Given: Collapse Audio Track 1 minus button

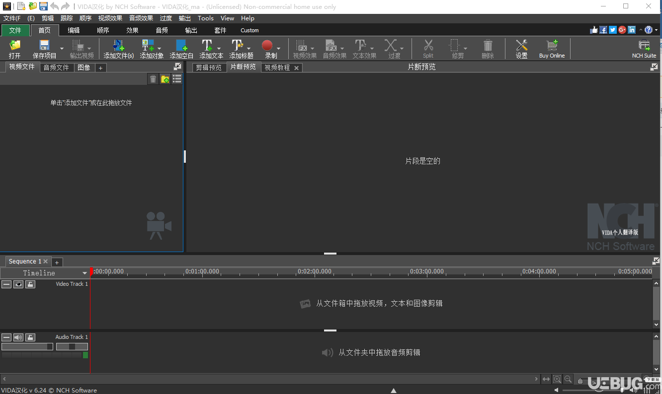Looking at the screenshot, I should coord(6,337).
